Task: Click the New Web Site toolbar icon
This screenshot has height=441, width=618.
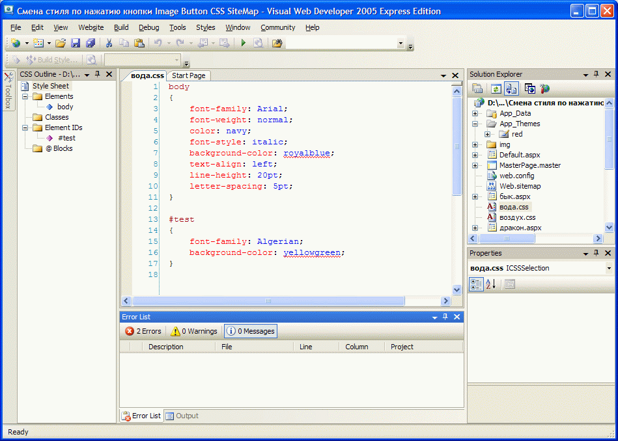Action: coord(16,43)
